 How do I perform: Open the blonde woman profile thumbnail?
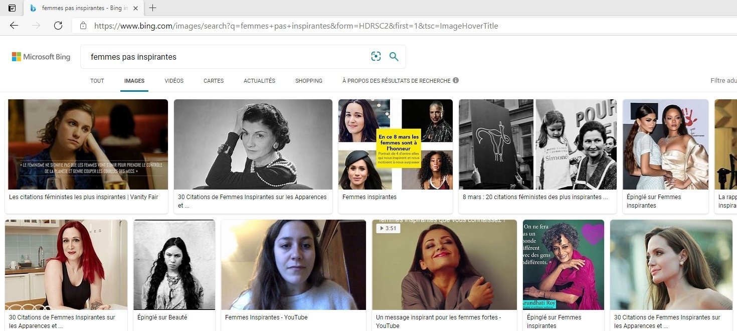click(x=671, y=265)
